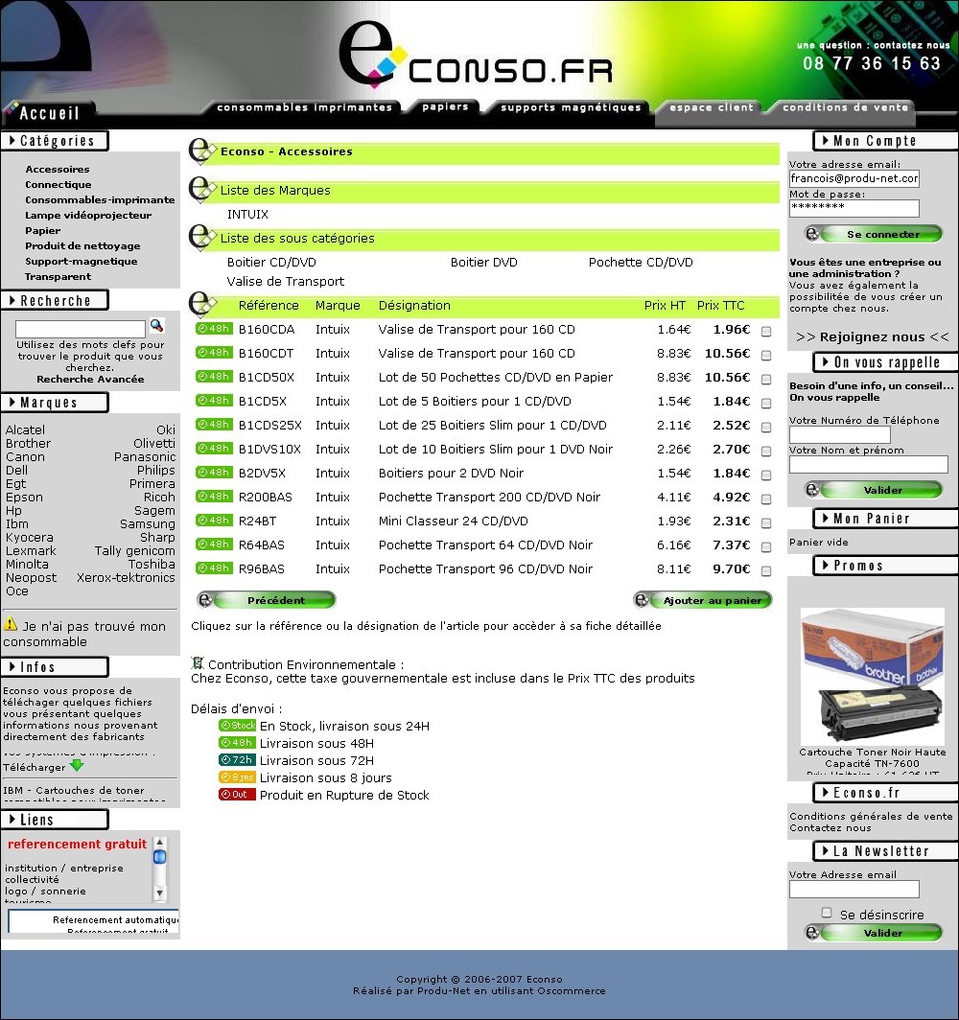The height and width of the screenshot is (1020, 959).
Task: Click the 48h badge for B1CDS25X
Action: pos(214,425)
